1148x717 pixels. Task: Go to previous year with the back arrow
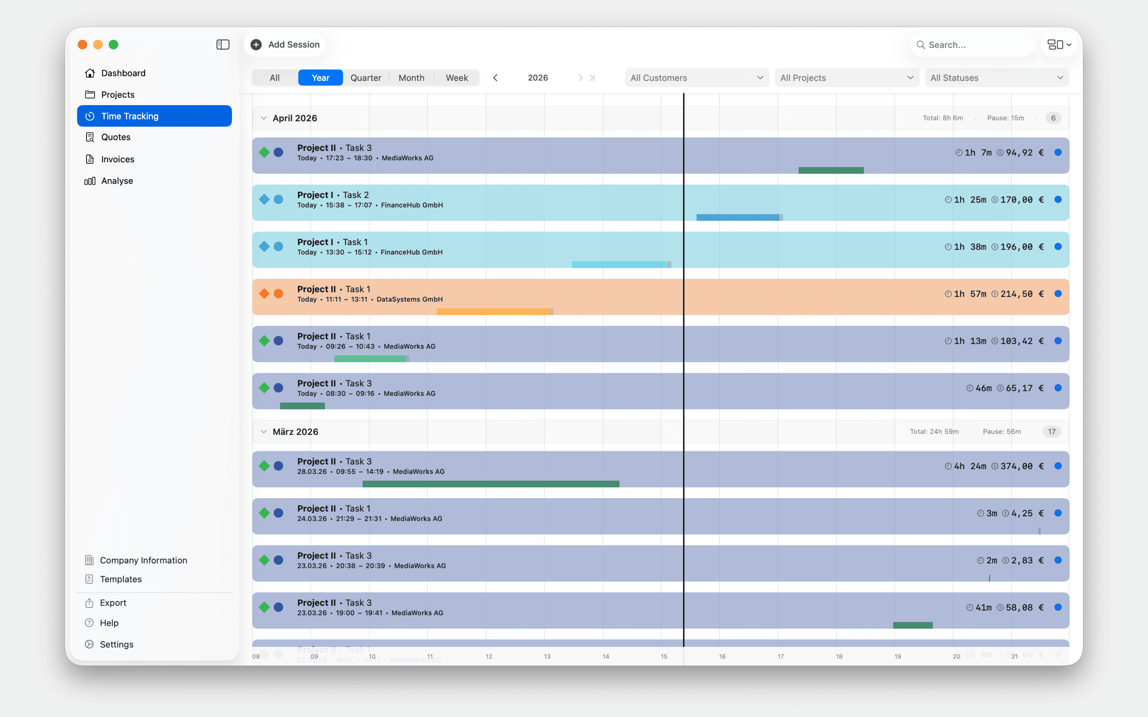click(x=495, y=77)
